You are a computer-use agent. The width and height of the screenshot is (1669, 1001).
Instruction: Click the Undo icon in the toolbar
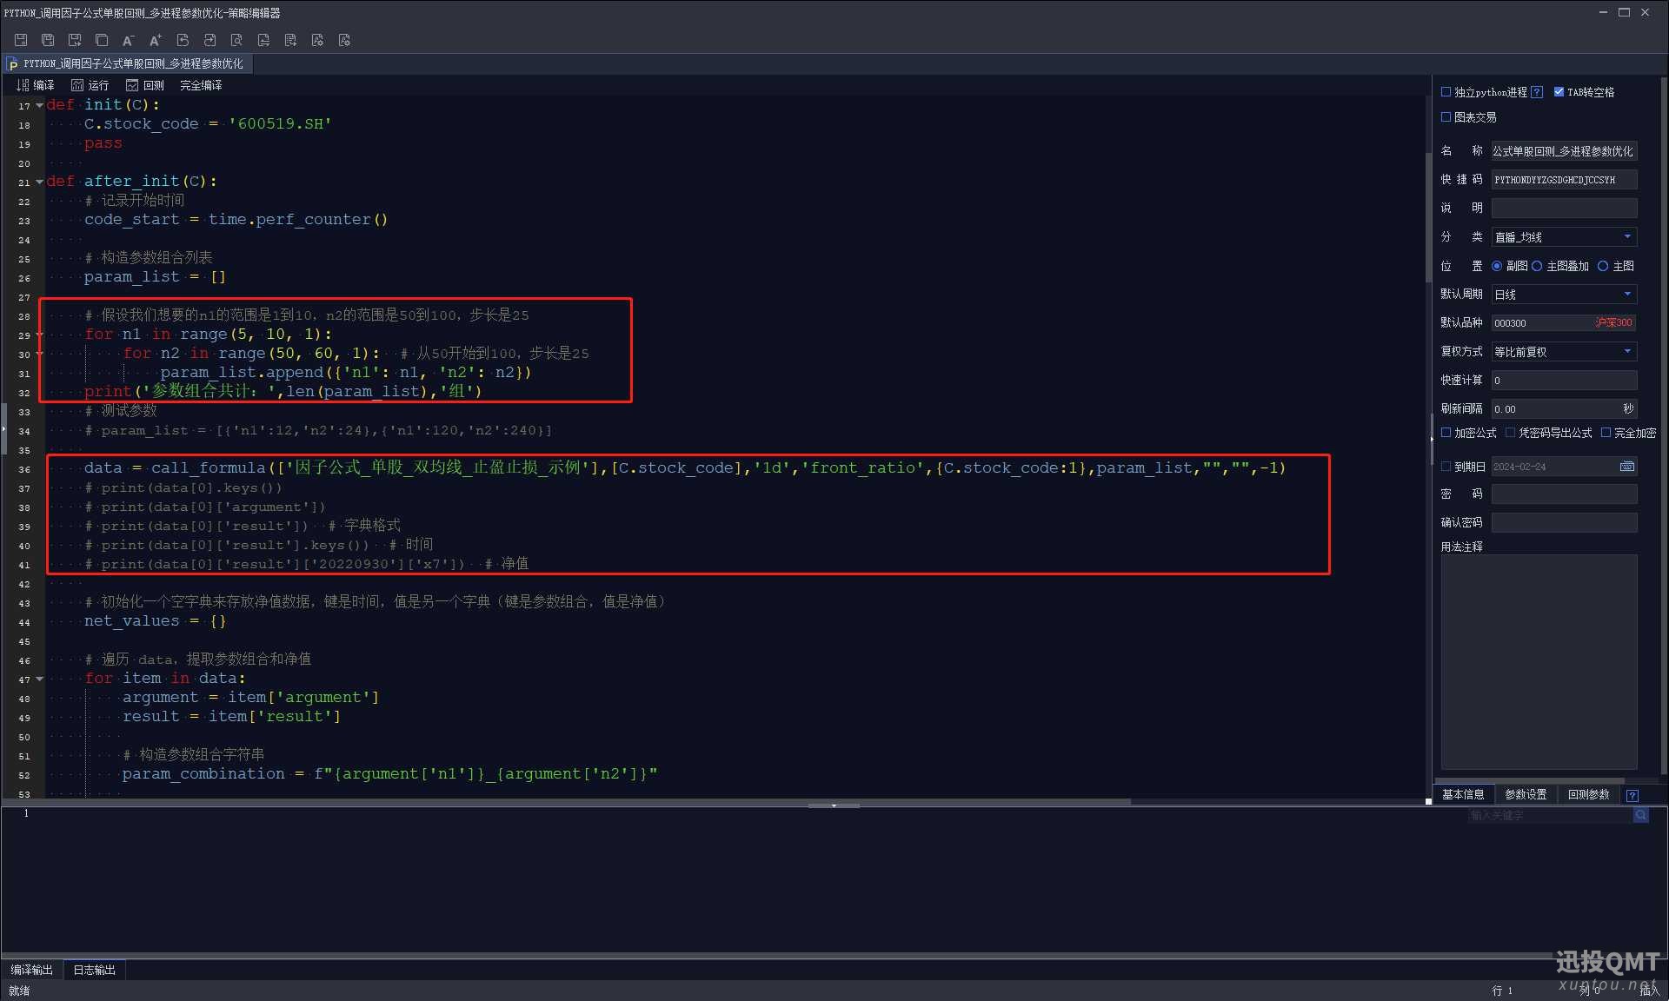[183, 40]
